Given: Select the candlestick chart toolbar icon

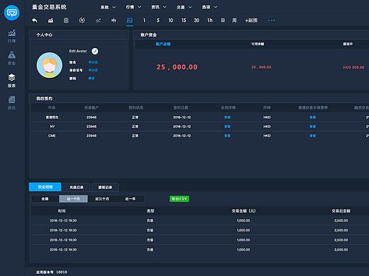Looking at the screenshot, I should tap(114, 21).
